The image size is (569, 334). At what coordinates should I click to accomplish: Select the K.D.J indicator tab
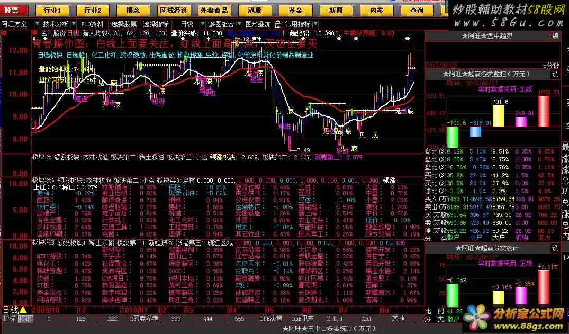tap(335, 319)
